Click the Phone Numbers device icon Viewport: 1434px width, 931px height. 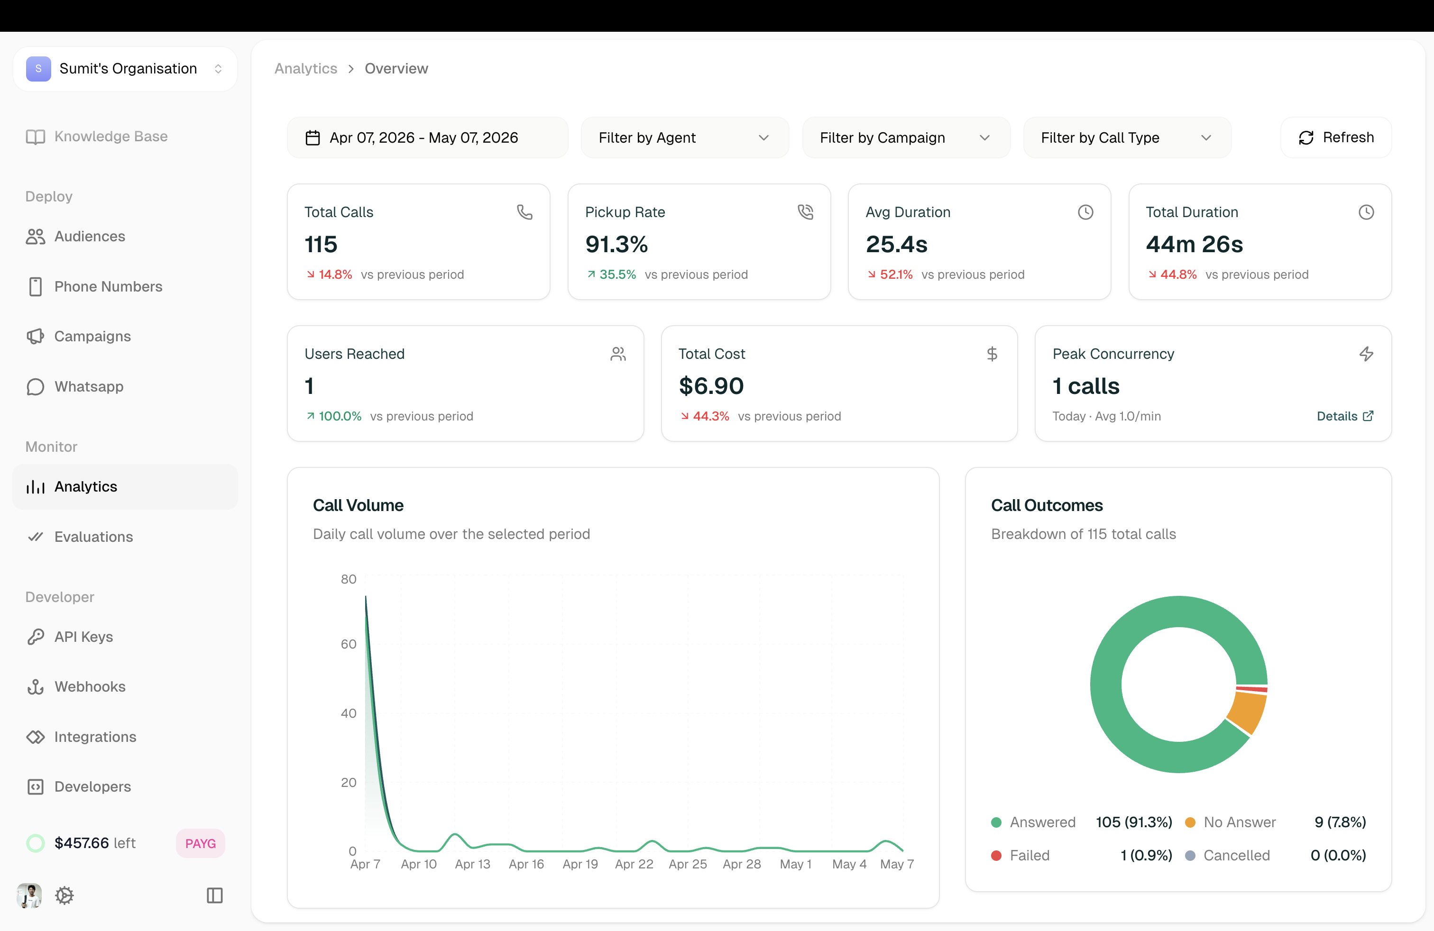(x=36, y=287)
